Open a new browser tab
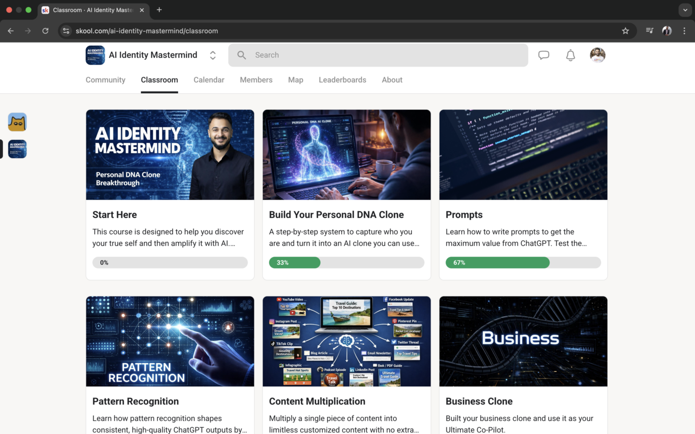Image resolution: width=695 pixels, height=434 pixels. 159,10
